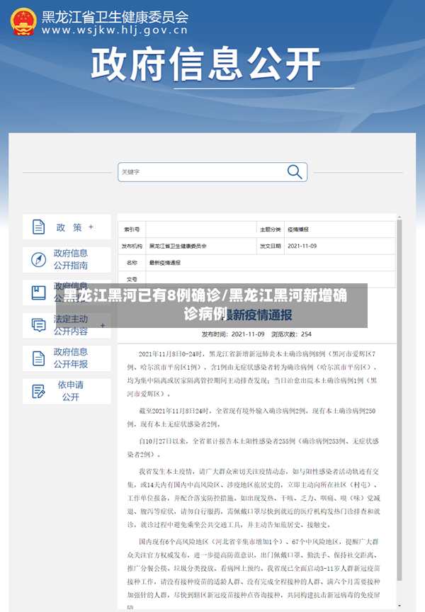The height and width of the screenshot is (612, 425).
Task: Click 黑龙江省卫生健康委员会 header title
Action: coord(115,16)
